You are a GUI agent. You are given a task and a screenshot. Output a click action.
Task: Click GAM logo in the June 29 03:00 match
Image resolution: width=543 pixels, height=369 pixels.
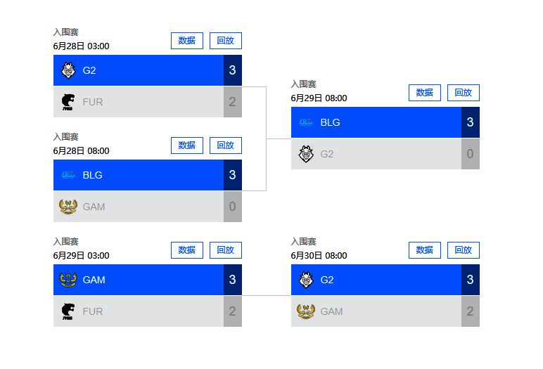point(68,280)
